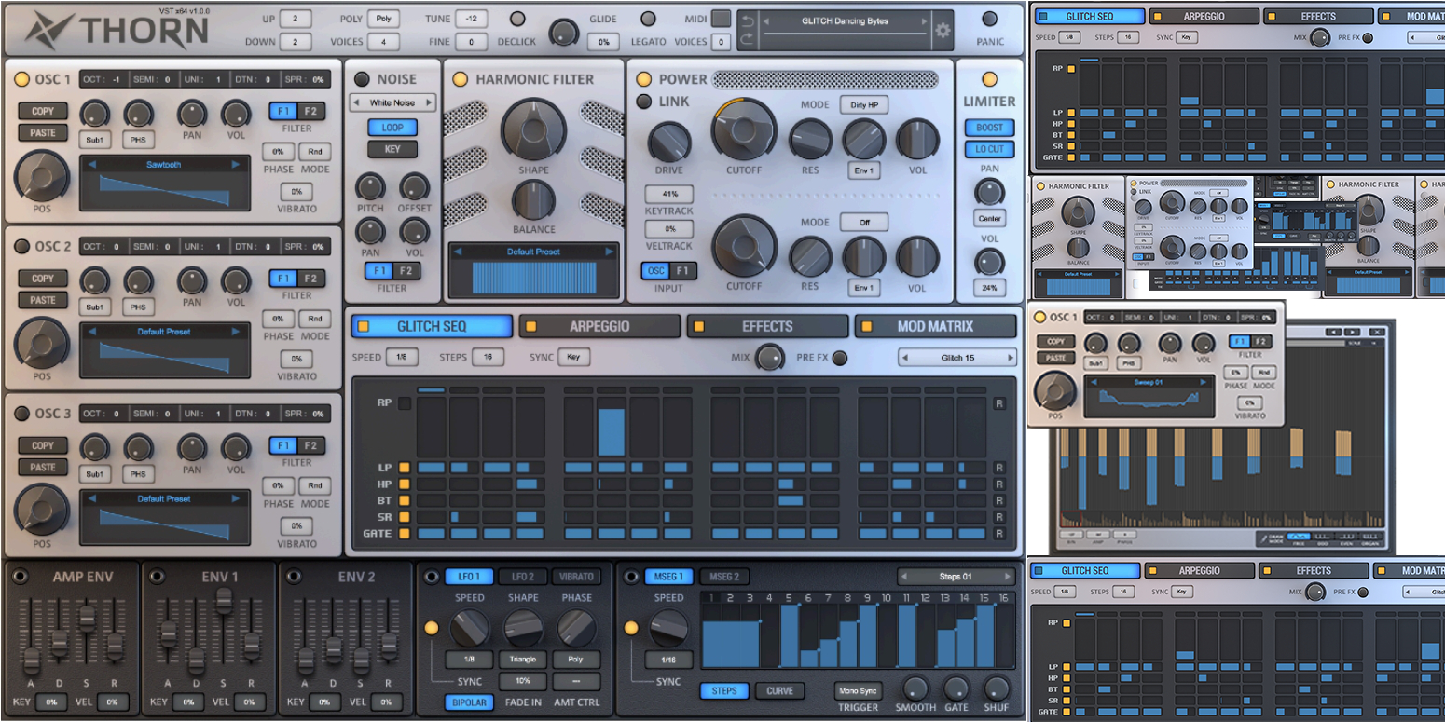
Task: Toggle the limiter BOOST button
Action: 989,128
